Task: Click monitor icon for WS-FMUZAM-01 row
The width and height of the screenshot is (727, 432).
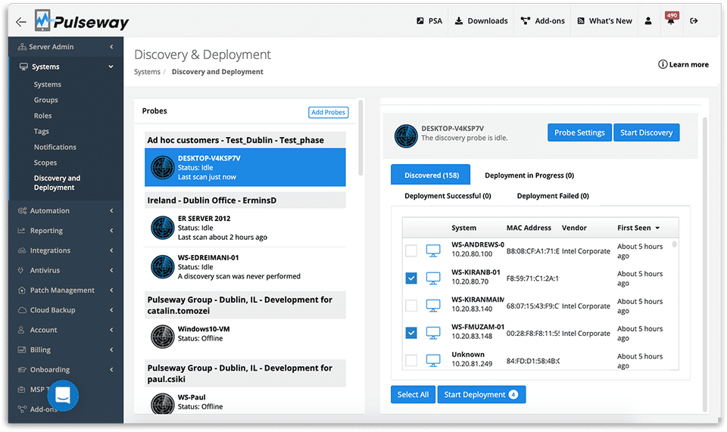Action: coord(433,333)
